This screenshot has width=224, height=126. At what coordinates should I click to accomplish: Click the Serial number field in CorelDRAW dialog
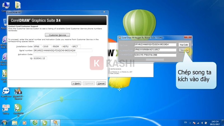pos(63,51)
